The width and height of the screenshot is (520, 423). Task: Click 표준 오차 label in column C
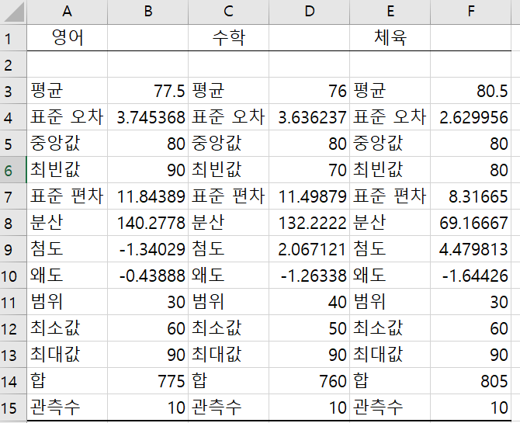click(x=228, y=117)
